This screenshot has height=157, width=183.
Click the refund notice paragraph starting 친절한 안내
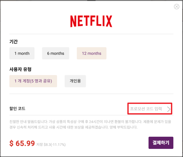coord(90,125)
